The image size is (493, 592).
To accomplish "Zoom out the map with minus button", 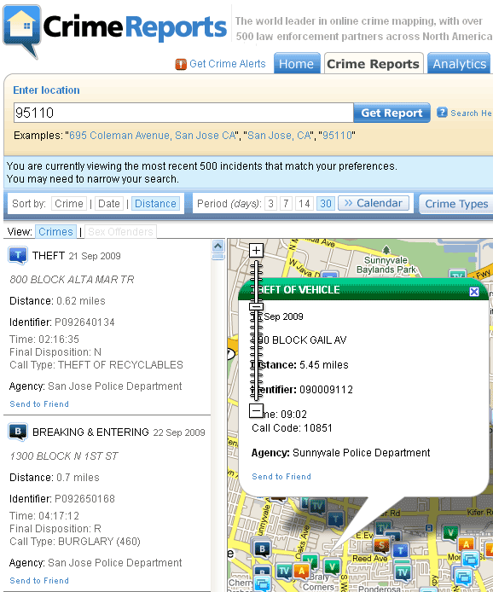I will coord(256,410).
